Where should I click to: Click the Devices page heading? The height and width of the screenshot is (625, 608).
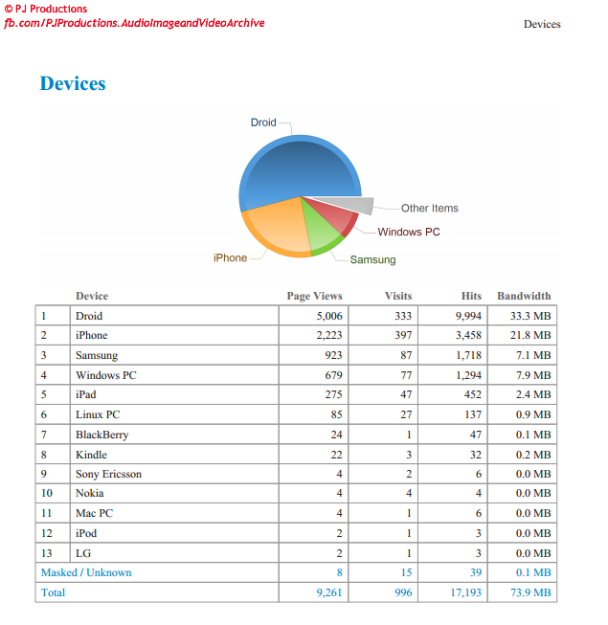73,83
